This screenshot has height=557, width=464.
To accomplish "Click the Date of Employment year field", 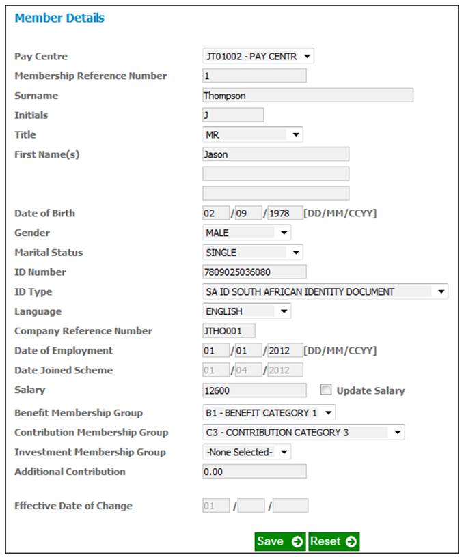I will (285, 350).
